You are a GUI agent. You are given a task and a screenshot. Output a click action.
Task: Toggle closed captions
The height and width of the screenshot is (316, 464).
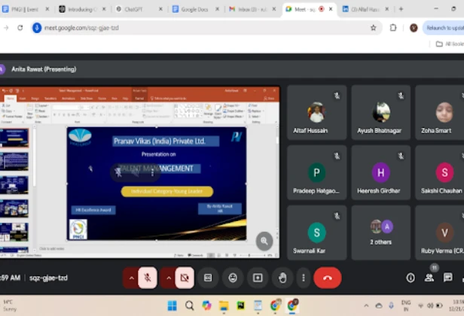click(208, 278)
